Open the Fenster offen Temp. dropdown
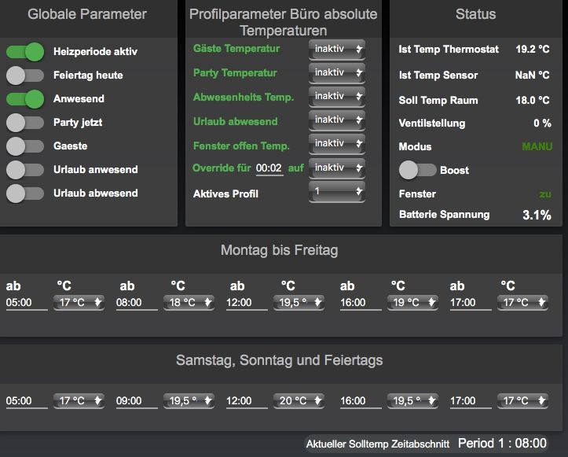 337,146
